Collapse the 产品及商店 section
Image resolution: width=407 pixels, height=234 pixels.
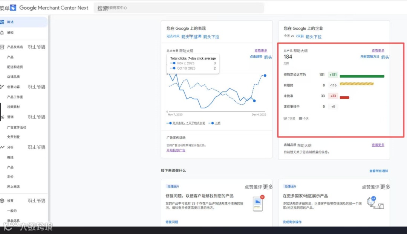(37, 47)
